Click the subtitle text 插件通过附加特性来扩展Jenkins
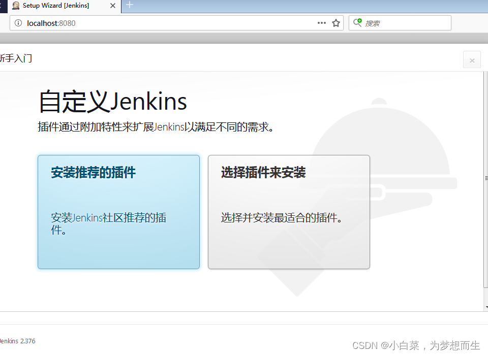Viewport: 488px width, 355px height. coord(156,127)
